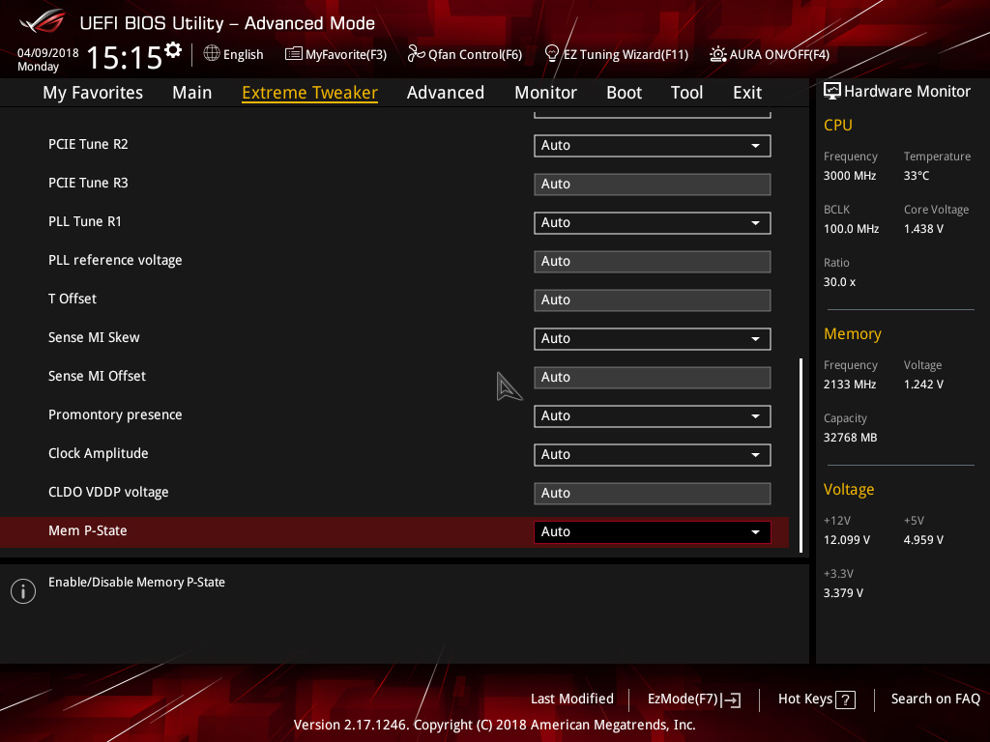The width and height of the screenshot is (990, 742).
Task: Click the Qfan Control fan icon
Action: 416,54
